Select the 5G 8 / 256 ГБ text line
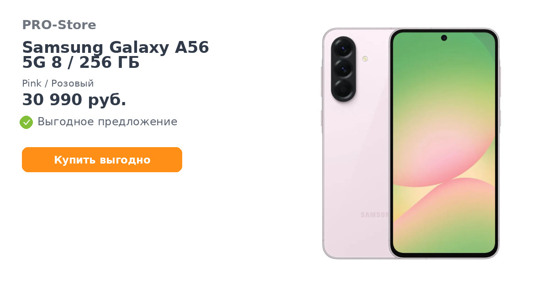 [x=81, y=63]
